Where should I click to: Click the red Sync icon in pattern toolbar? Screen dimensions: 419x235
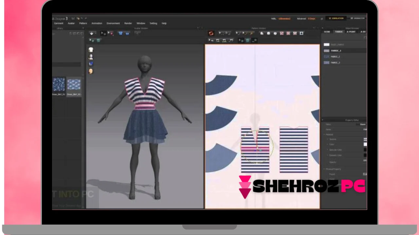(x=211, y=33)
